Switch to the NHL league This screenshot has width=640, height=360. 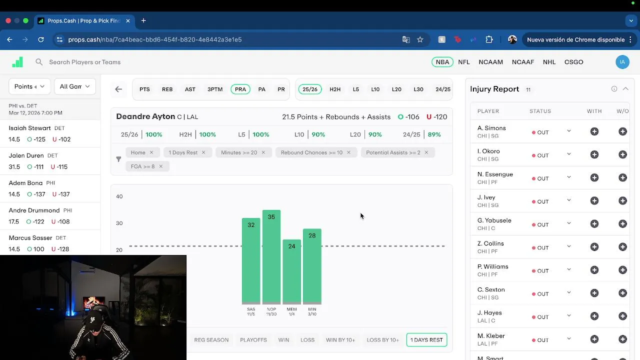(x=549, y=62)
